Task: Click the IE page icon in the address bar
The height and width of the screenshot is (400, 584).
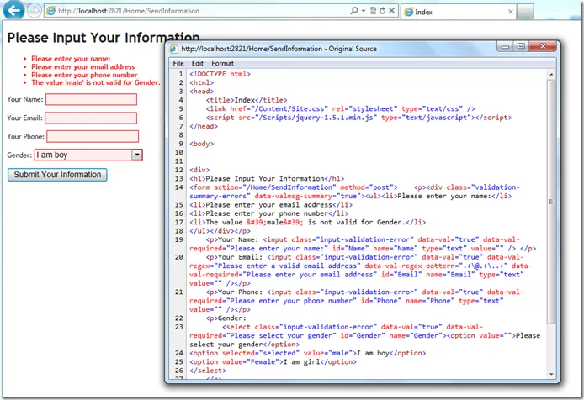Action: point(52,12)
